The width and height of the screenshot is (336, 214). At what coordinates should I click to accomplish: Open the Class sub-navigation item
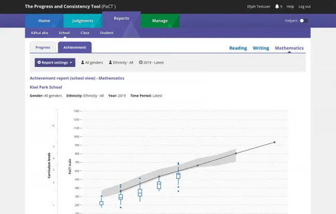coord(85,33)
